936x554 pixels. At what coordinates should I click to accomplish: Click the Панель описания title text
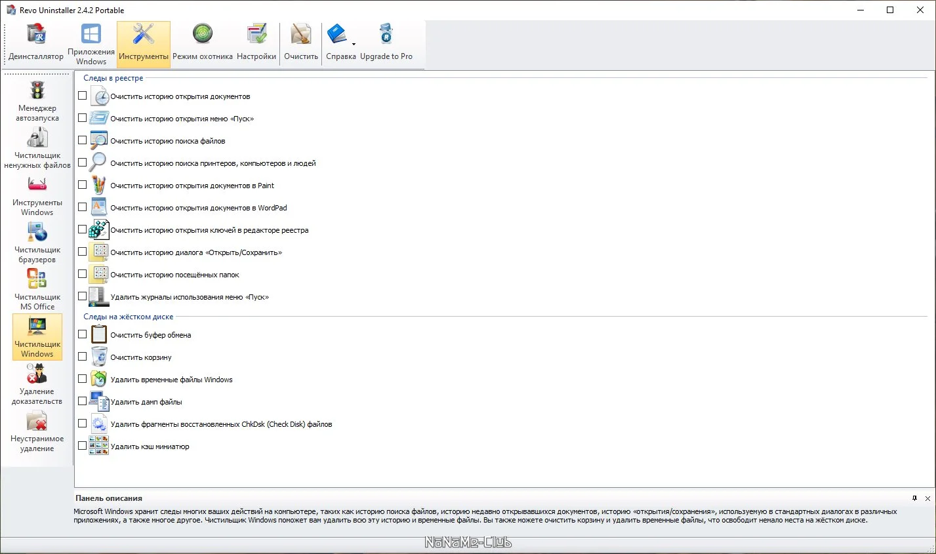[x=109, y=498]
